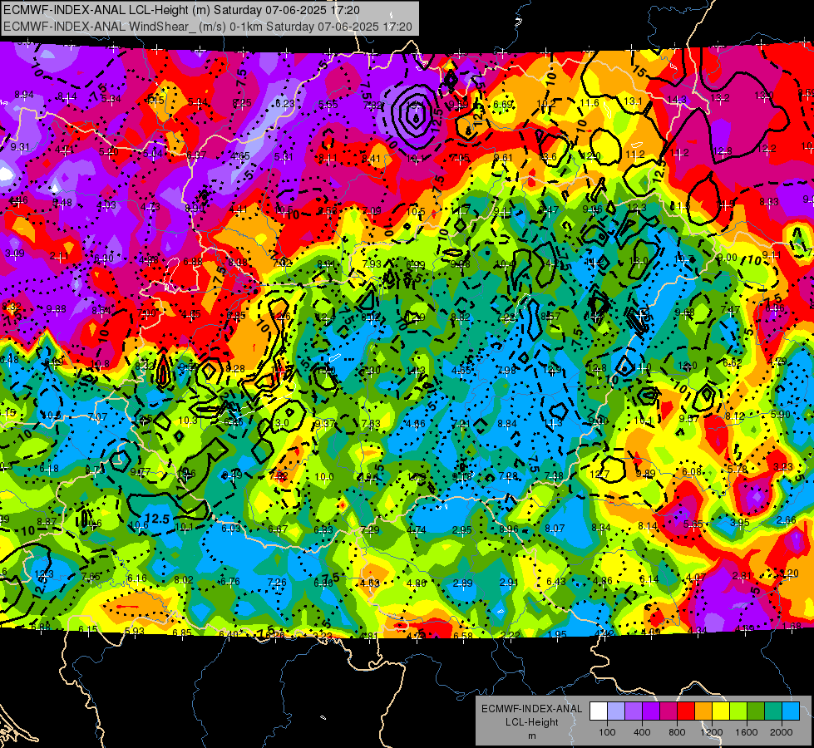Click the magenta legend color swatch

[668, 711]
